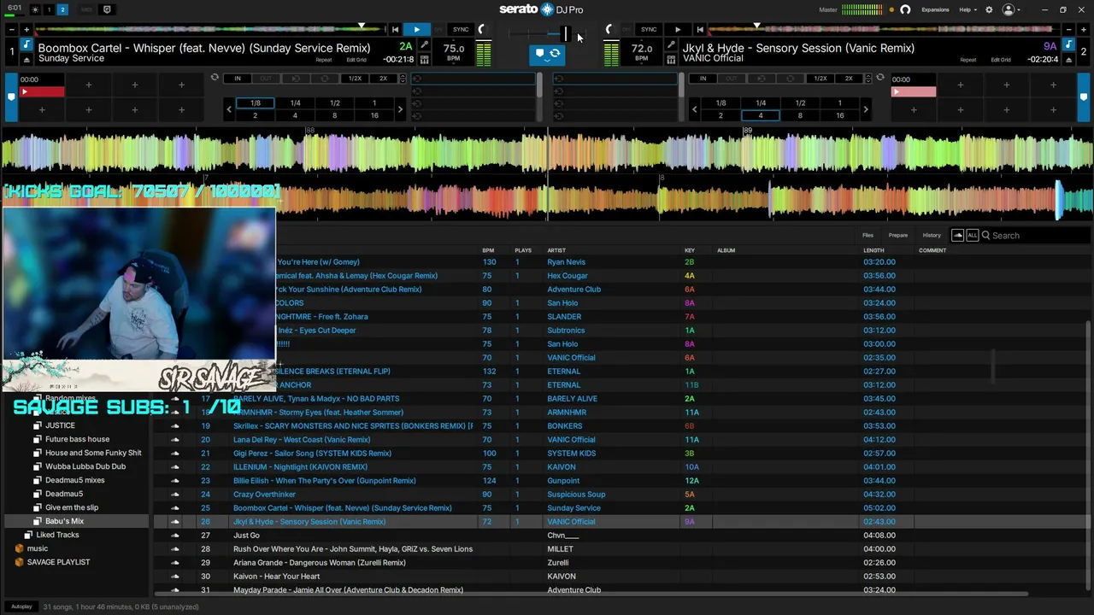Screen dimensions: 1094x615
Task: Zoom in deck 2 overview with plus
Action: point(1083,30)
